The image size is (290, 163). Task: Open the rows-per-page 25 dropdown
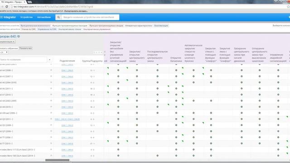(x=4, y=53)
